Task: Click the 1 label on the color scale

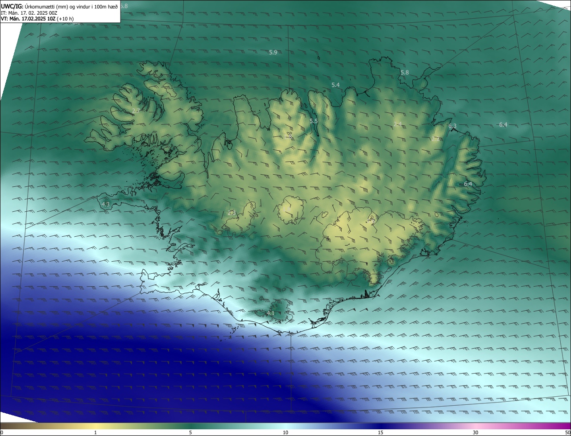Action: pyautogui.click(x=95, y=432)
